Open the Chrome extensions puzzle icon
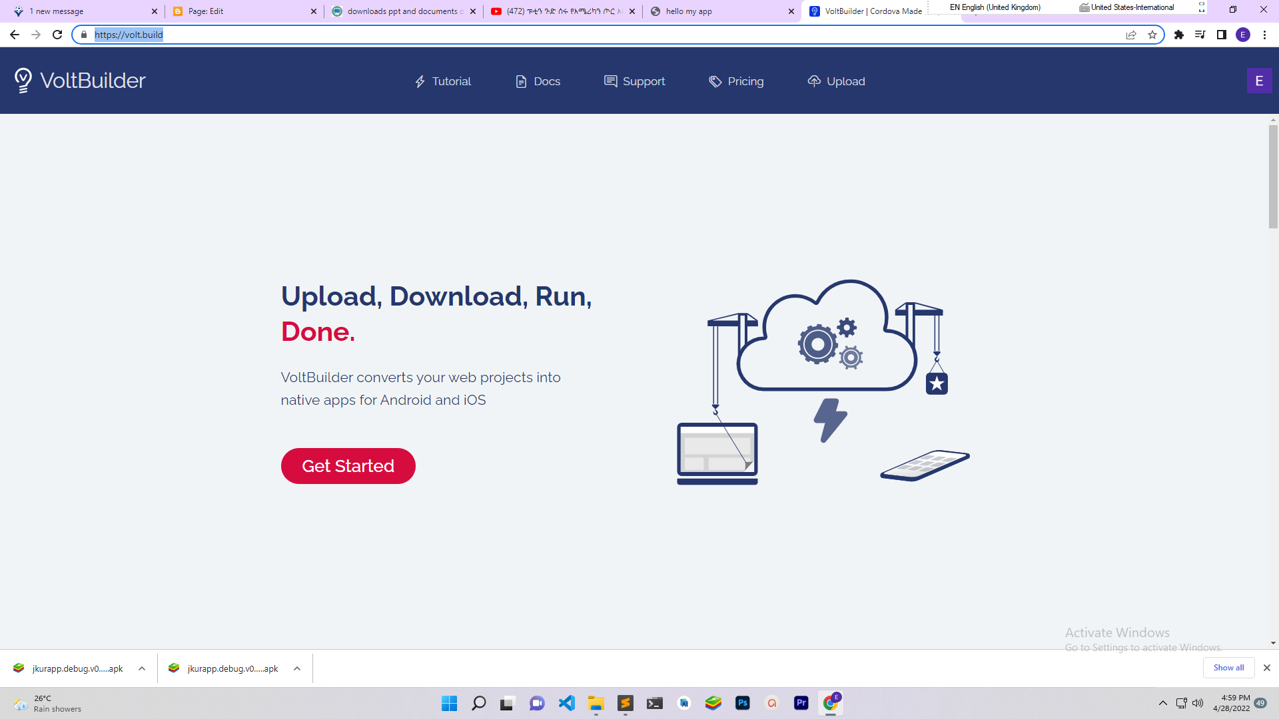The image size is (1279, 719). (1179, 35)
